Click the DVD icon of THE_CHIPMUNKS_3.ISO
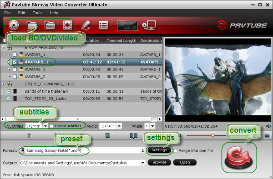 [x=9, y=84]
